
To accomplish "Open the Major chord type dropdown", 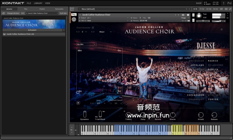I will pos(105,32).
